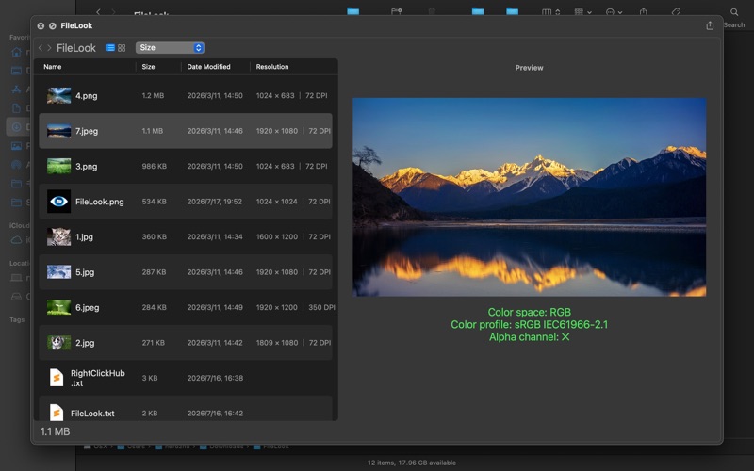Click the 534 KB size value
This screenshot has height=471, width=754.
pos(154,202)
